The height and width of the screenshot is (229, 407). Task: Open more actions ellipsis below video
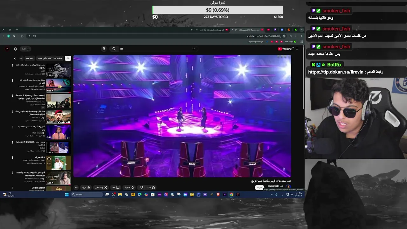pos(76,188)
